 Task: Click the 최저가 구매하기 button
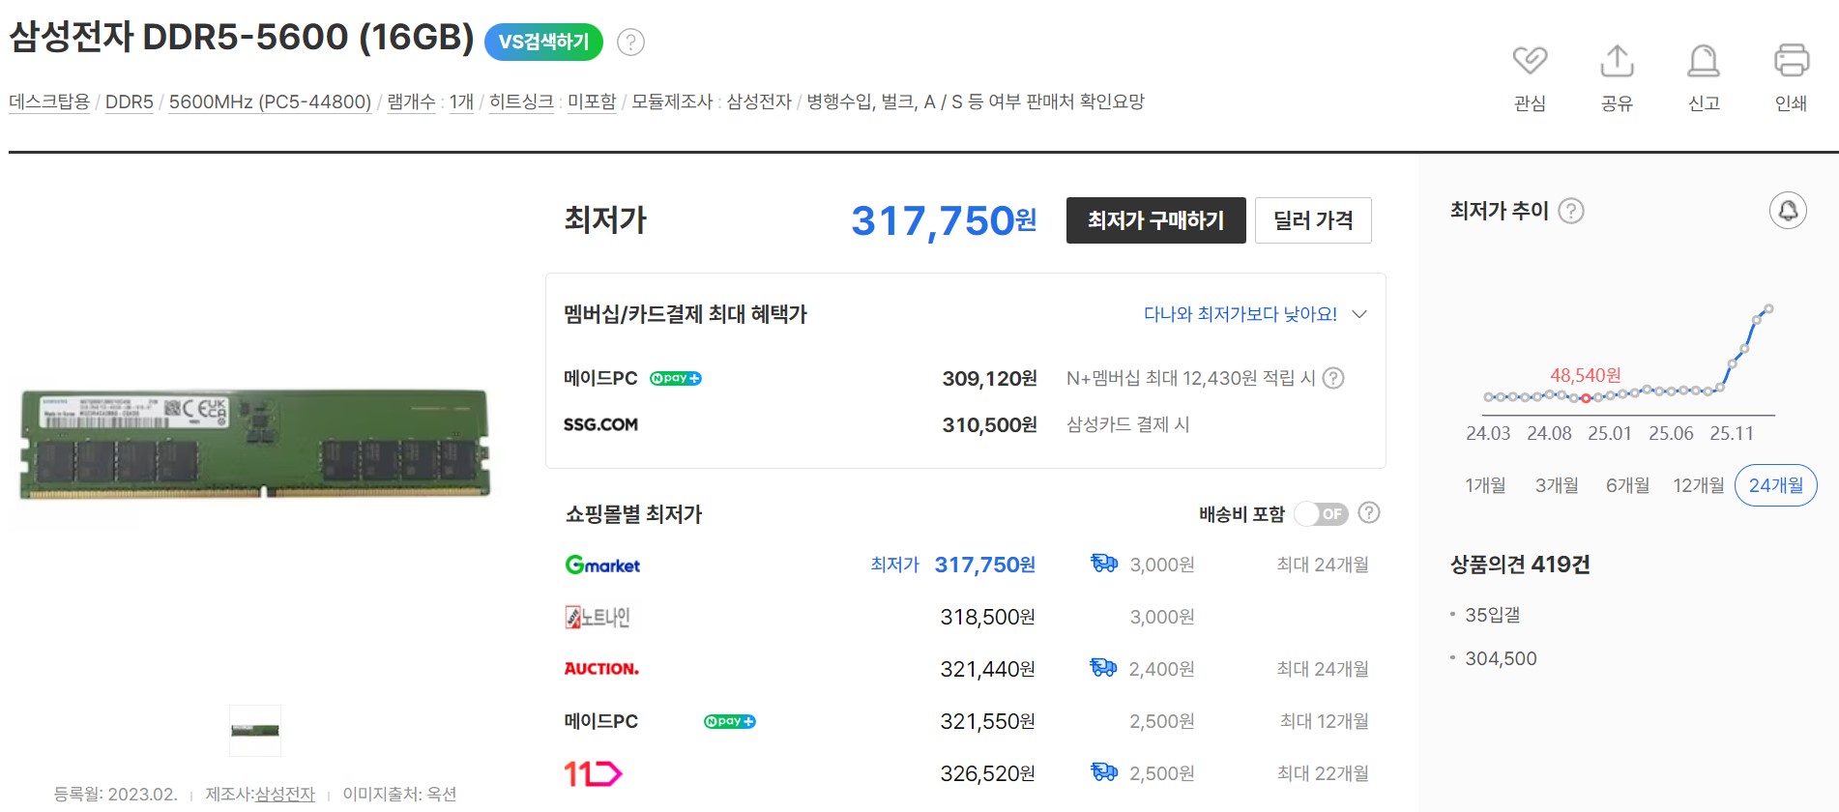pyautogui.click(x=1155, y=220)
